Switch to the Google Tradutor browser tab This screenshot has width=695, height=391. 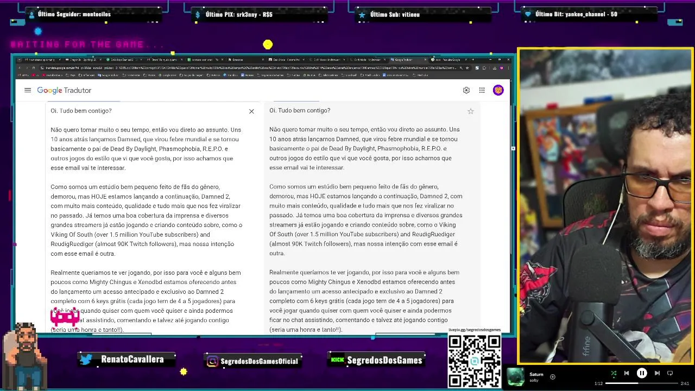[x=408, y=59]
